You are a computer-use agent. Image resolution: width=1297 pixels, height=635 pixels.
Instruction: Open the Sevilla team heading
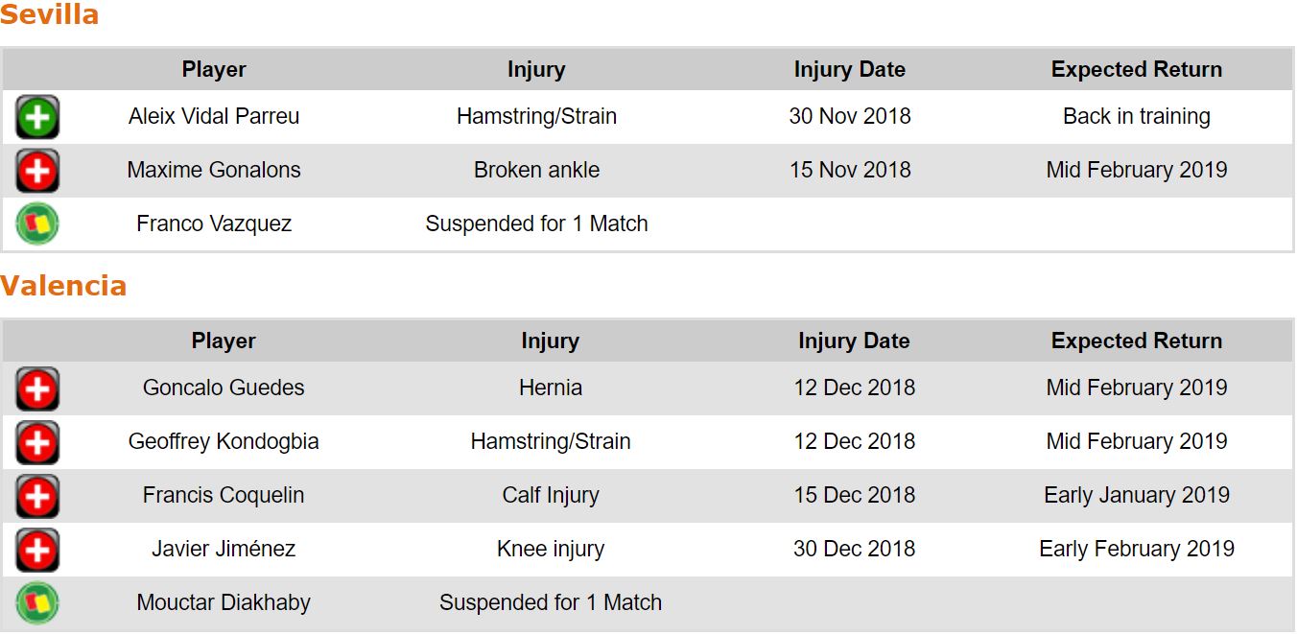click(x=50, y=15)
